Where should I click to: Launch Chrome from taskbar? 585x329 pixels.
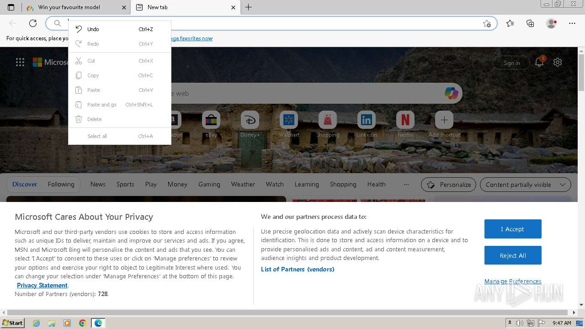(83, 323)
